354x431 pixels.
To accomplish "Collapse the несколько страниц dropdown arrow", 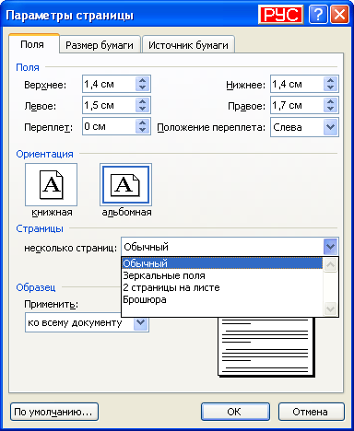I will [x=330, y=246].
